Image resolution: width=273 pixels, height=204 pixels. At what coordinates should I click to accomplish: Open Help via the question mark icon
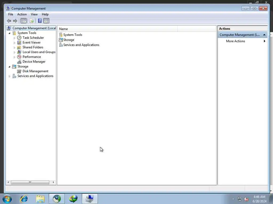40,21
